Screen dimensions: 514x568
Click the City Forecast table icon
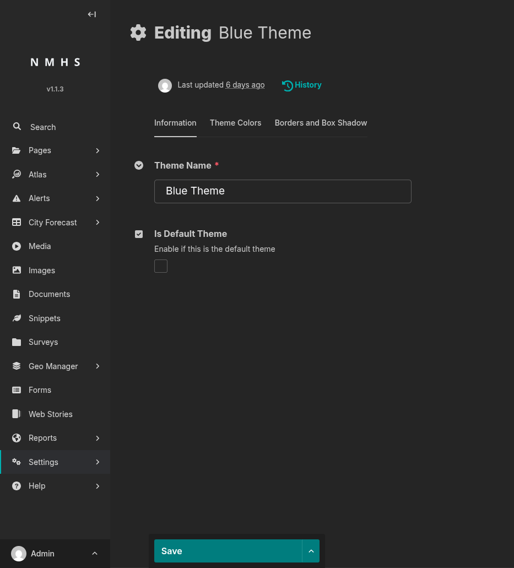click(x=17, y=223)
